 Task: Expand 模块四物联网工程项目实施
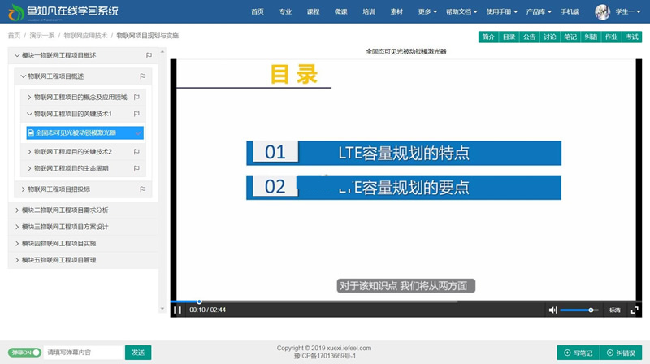coord(17,244)
